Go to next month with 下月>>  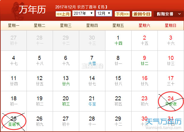point(122,14)
